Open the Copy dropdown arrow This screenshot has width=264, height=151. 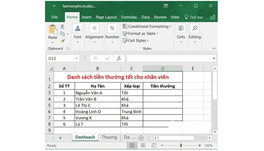(x=68, y=34)
